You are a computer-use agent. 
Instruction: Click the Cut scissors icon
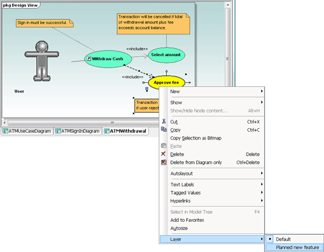(164, 122)
